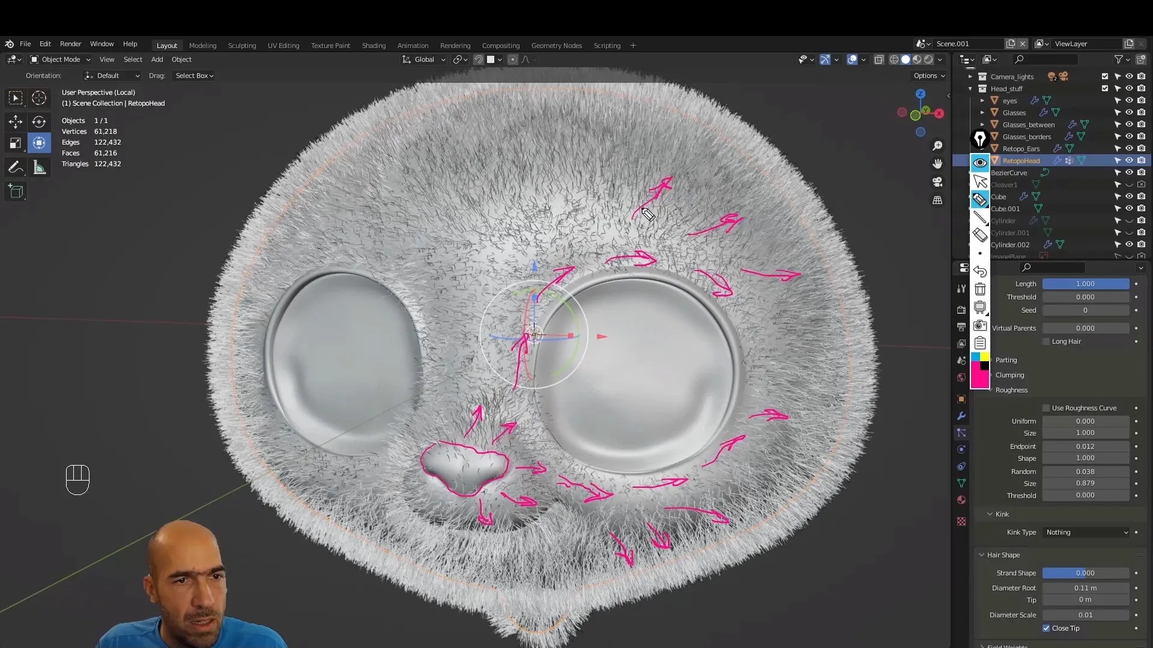Open the Object menu in header
The width and height of the screenshot is (1153, 648).
[181, 59]
